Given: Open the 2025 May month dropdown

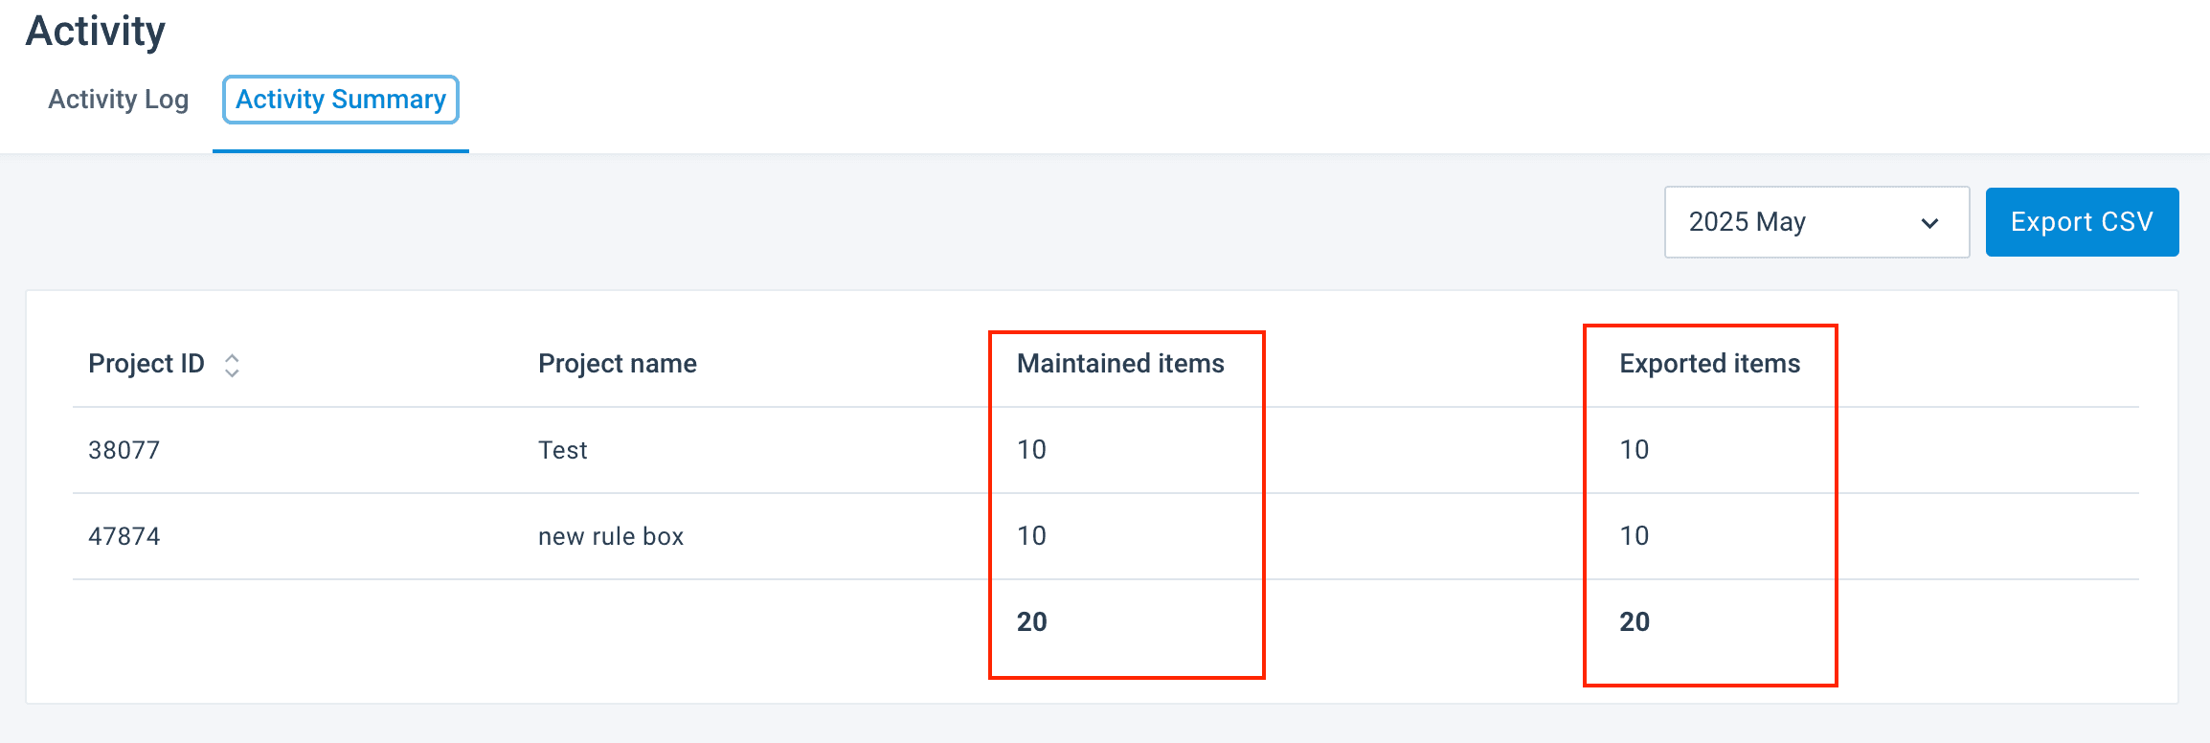Looking at the screenshot, I should pyautogui.click(x=1815, y=222).
